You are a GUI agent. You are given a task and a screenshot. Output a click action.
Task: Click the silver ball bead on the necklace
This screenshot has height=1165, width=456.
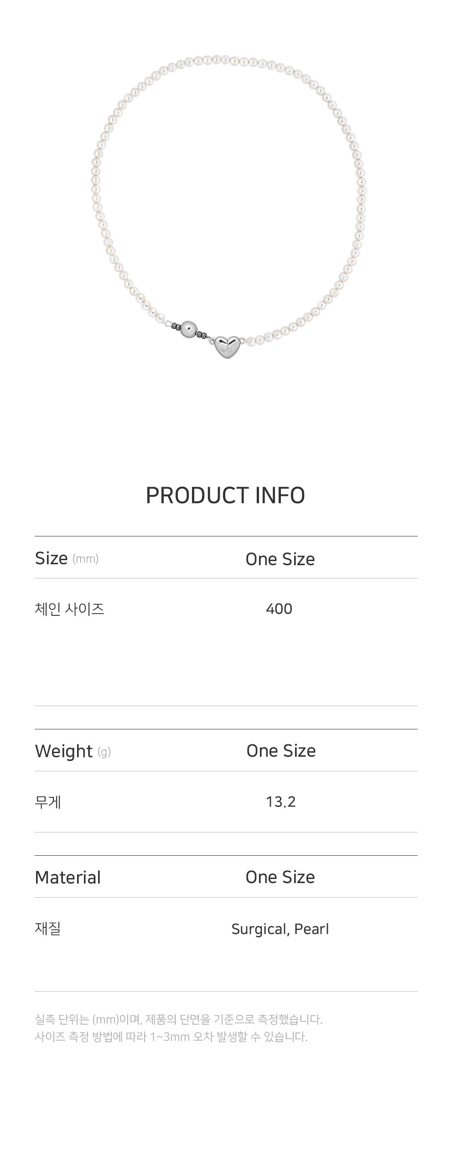pyautogui.click(x=188, y=329)
